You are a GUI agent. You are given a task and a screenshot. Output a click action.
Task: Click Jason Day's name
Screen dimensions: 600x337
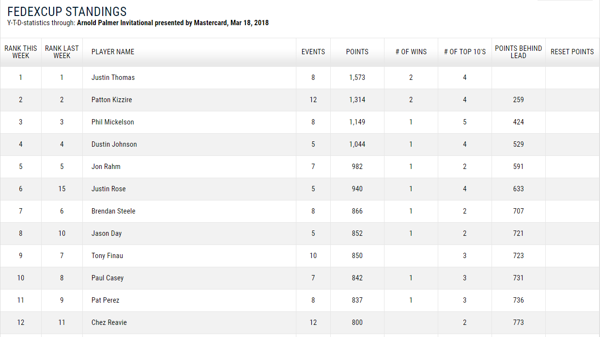tap(107, 233)
